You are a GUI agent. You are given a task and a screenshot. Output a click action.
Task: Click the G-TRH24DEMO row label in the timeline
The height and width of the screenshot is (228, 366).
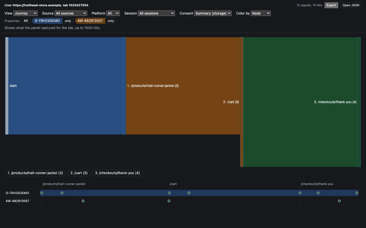17,193
